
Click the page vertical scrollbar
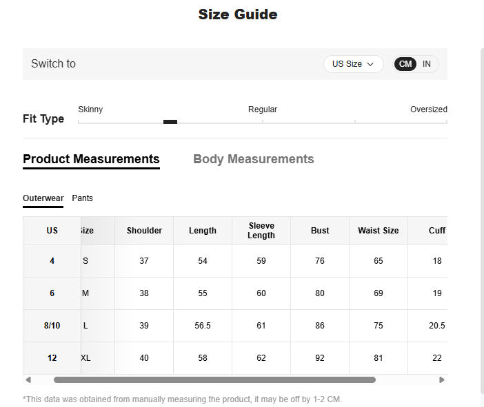(482, 220)
